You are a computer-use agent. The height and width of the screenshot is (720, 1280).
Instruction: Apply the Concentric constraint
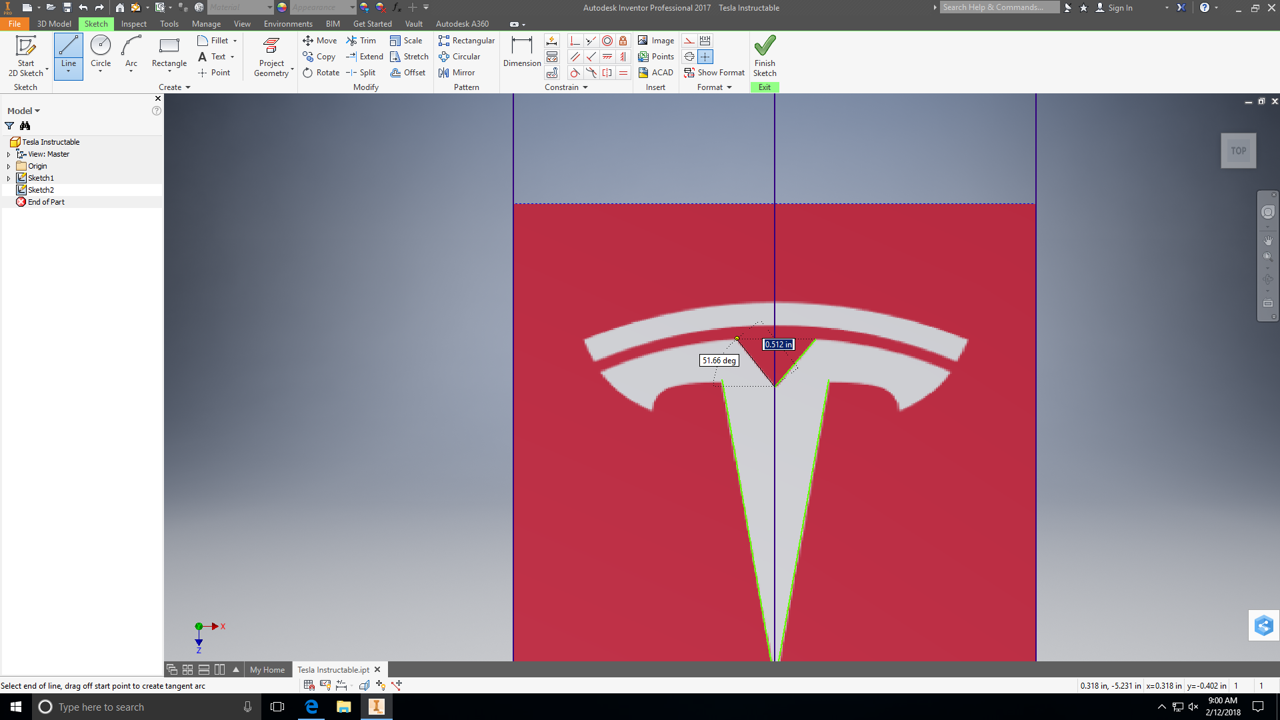[x=607, y=41]
